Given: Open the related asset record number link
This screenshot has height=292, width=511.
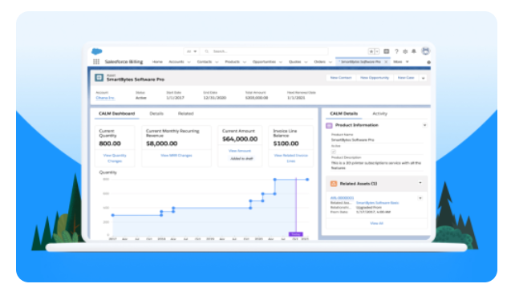Looking at the screenshot, I should (342, 198).
